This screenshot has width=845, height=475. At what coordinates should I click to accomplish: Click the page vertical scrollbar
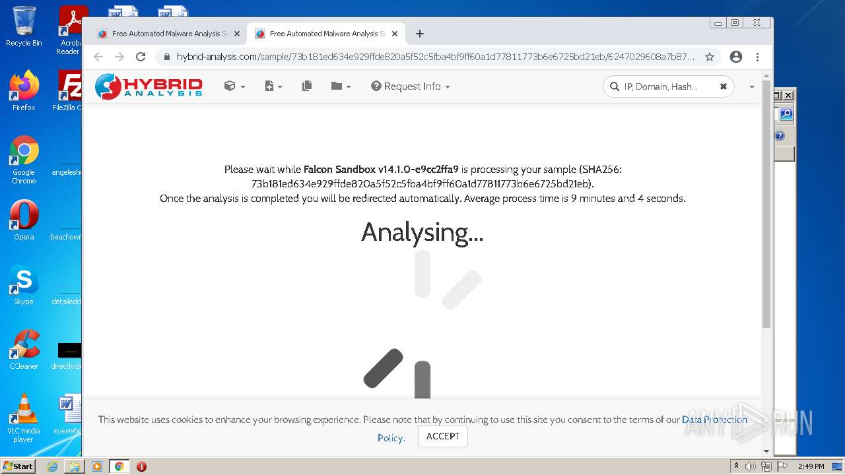pos(766,205)
